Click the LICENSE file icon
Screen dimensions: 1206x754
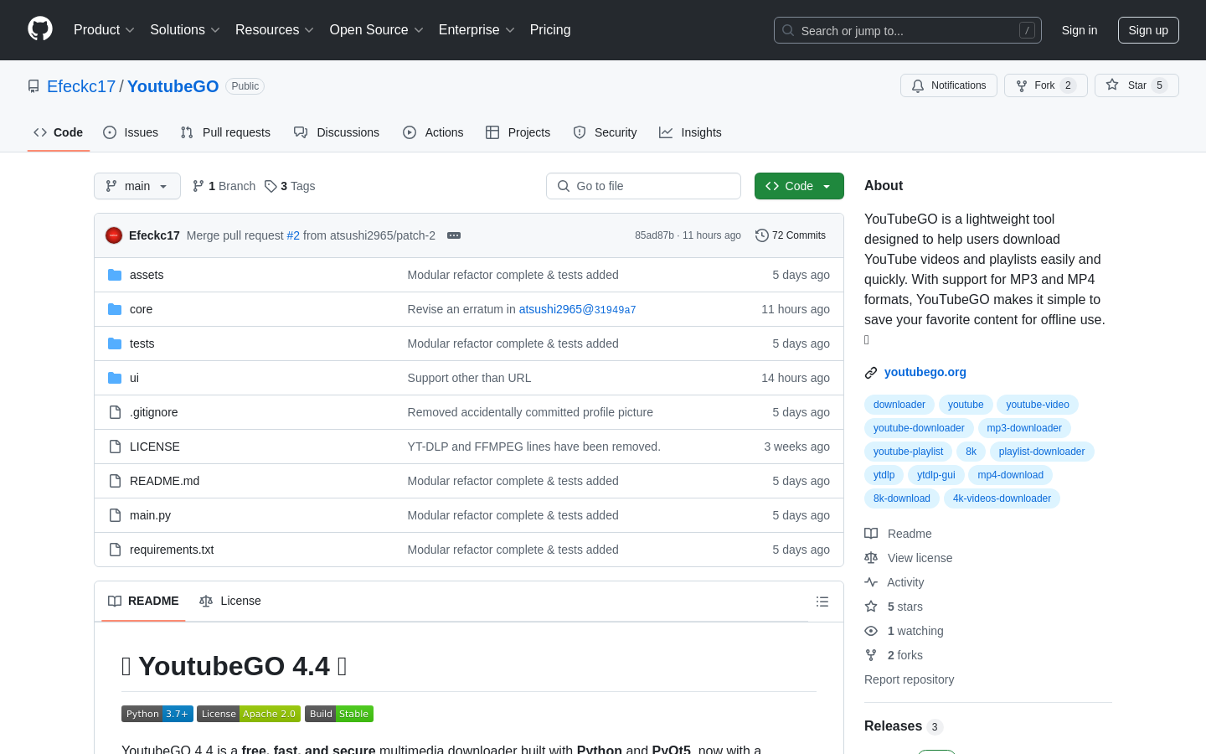point(115,447)
